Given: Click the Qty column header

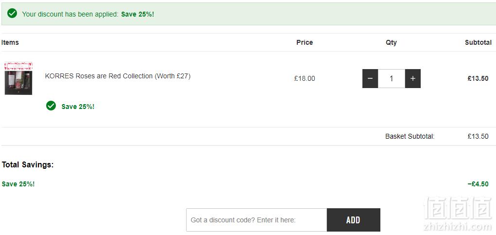Looking at the screenshot, I should click(391, 42).
